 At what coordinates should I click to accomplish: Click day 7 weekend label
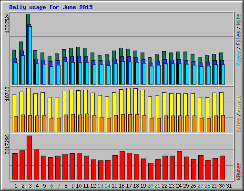(59, 186)
